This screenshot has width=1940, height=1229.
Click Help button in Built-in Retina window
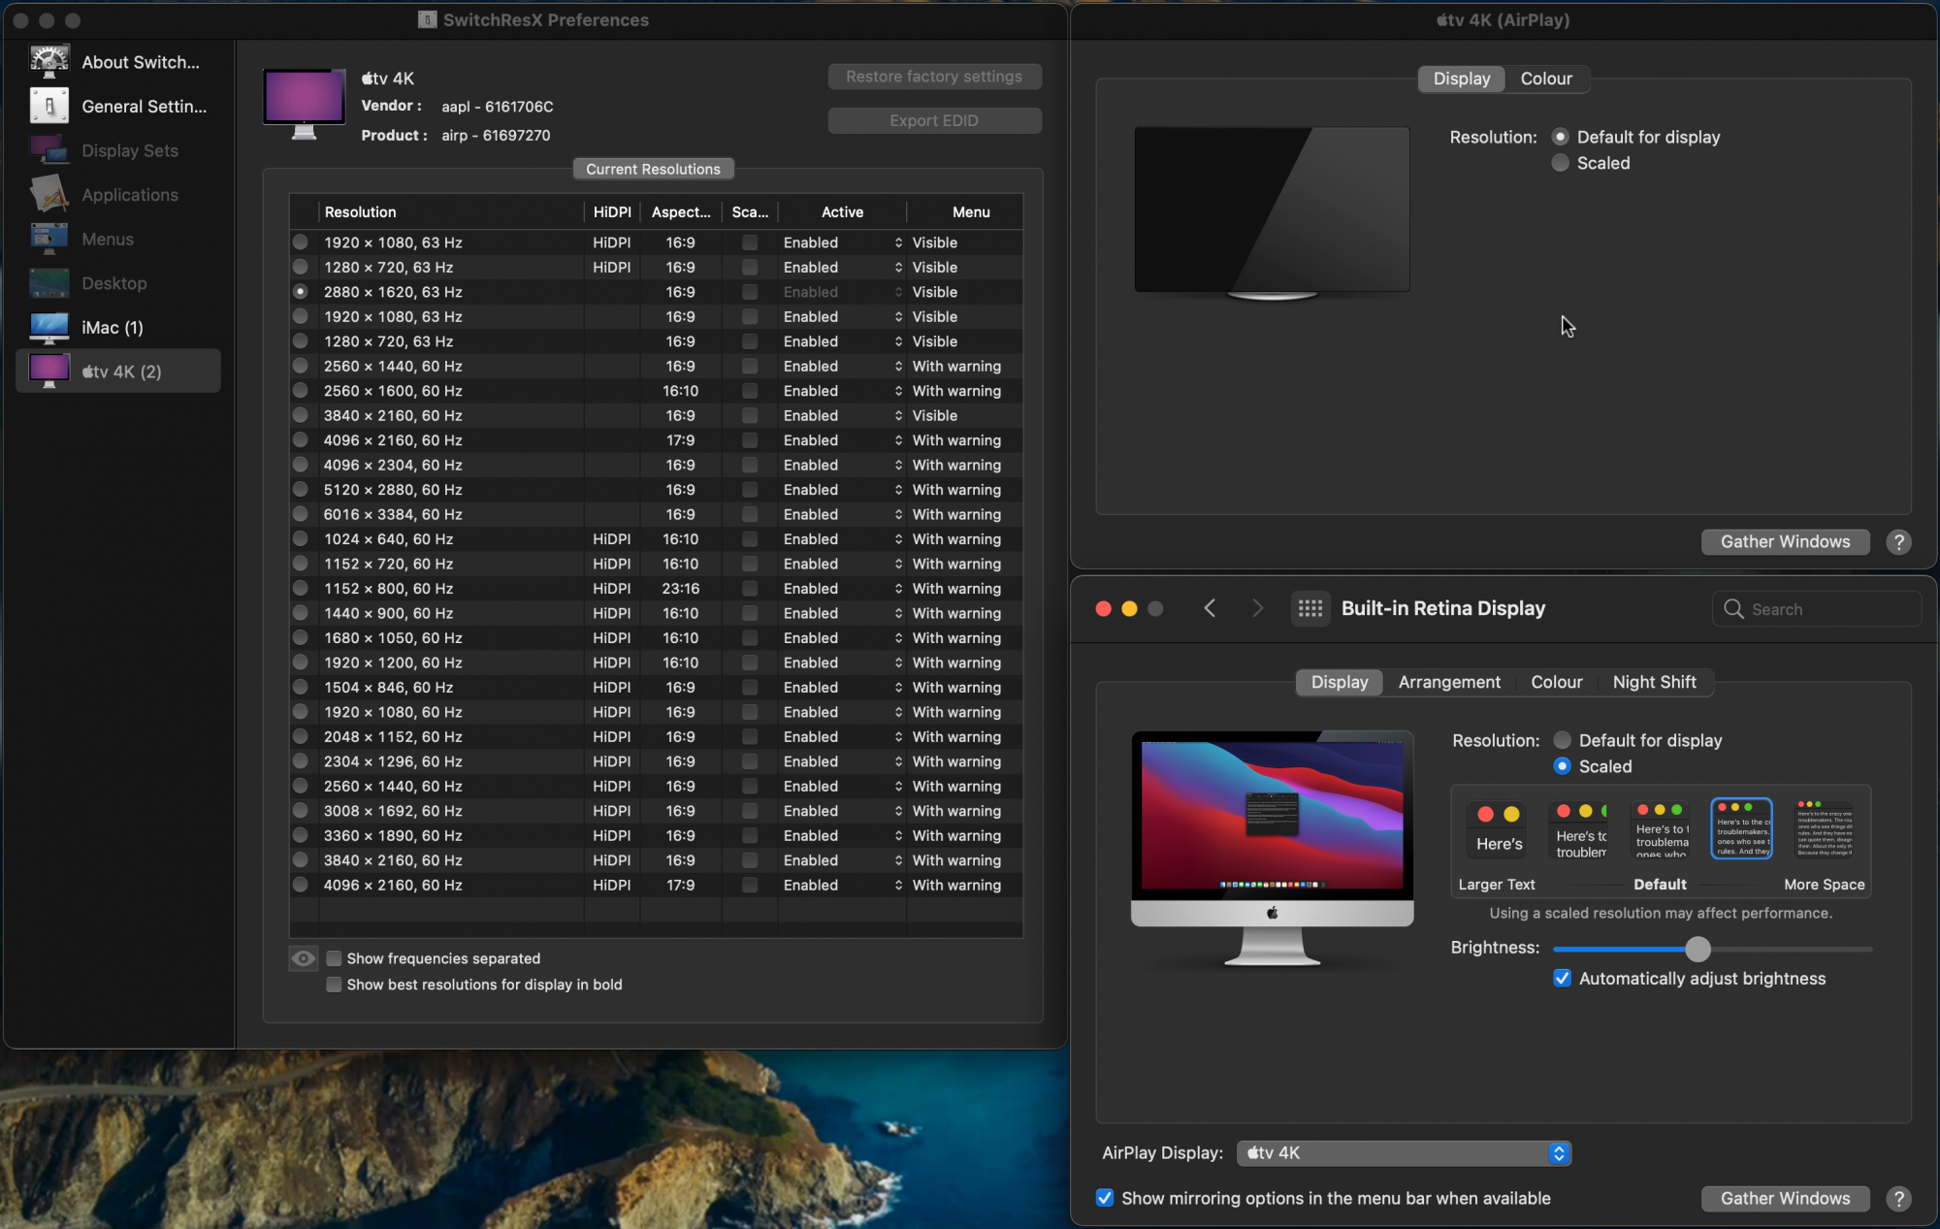(1898, 1199)
